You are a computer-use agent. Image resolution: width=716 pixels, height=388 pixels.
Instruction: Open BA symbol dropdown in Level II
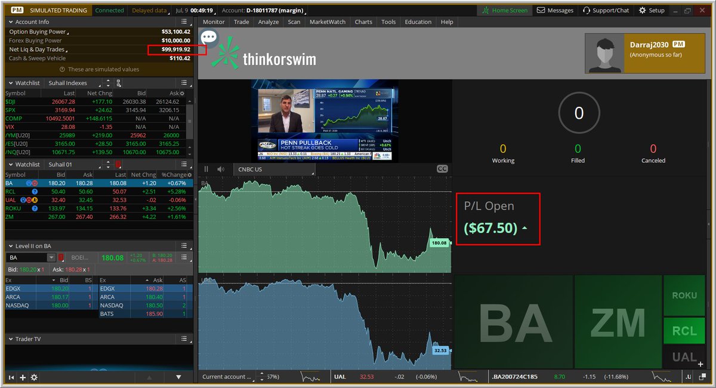coord(51,258)
